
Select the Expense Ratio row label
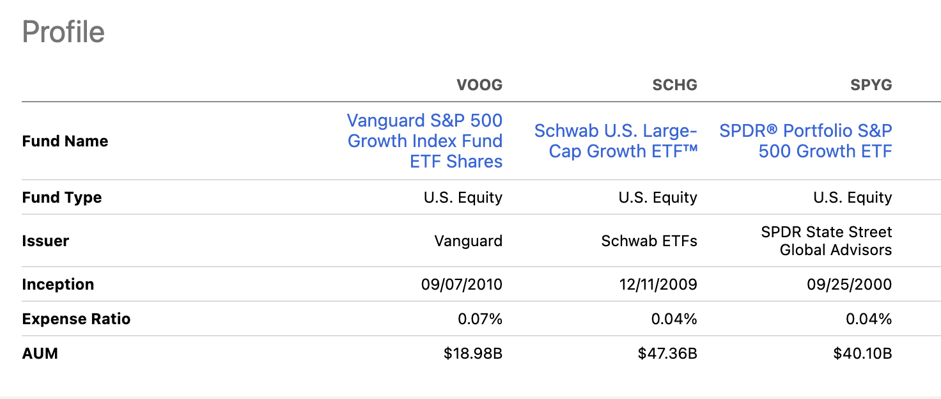(76, 319)
